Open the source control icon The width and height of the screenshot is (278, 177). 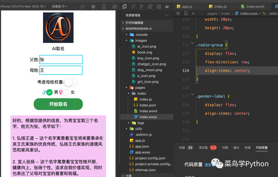142,7
